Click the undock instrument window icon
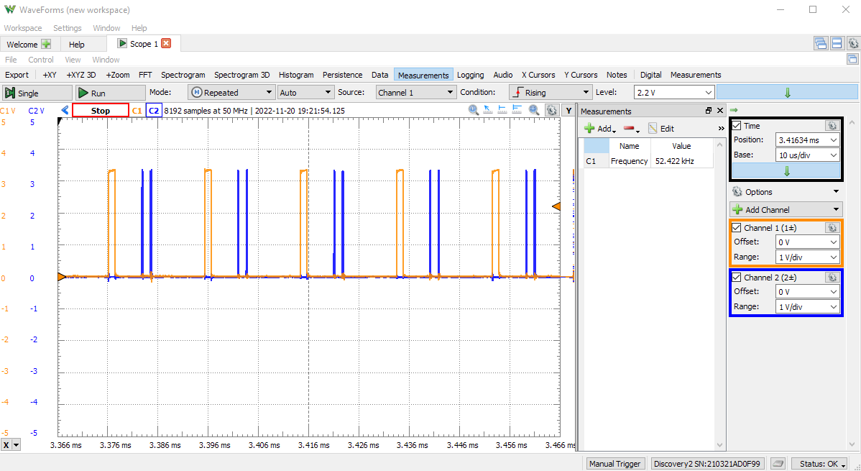 pyautogui.click(x=853, y=60)
